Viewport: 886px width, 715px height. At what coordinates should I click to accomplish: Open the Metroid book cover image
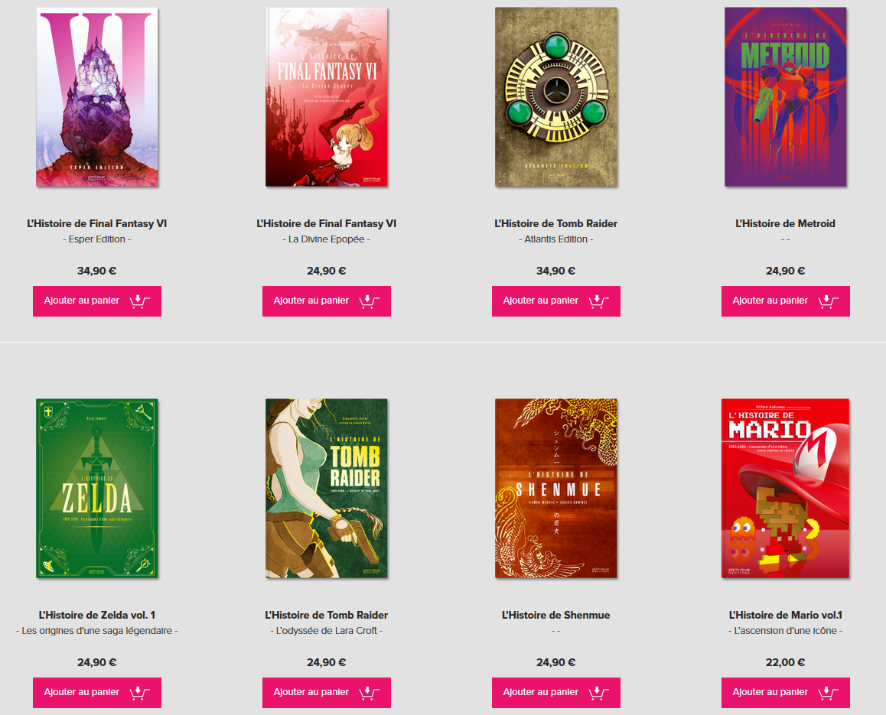(x=786, y=96)
